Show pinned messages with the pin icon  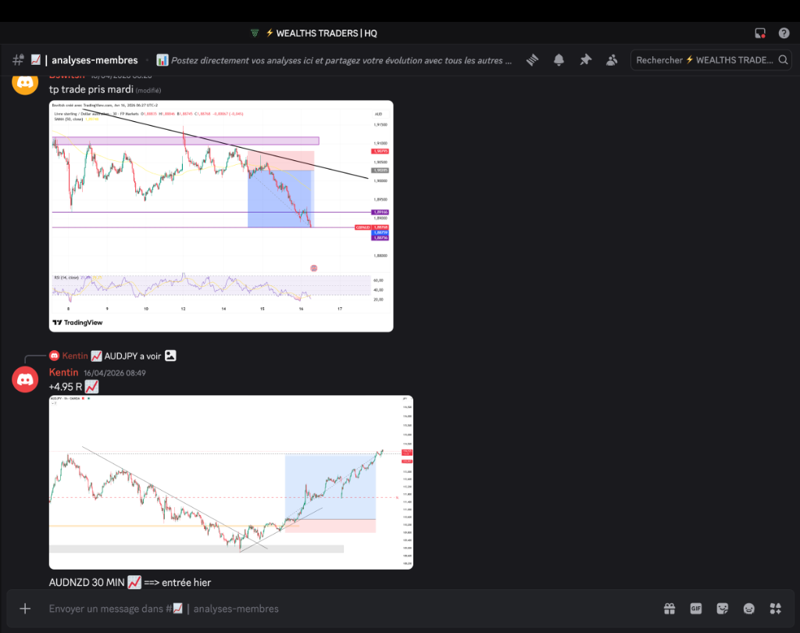pyautogui.click(x=586, y=60)
